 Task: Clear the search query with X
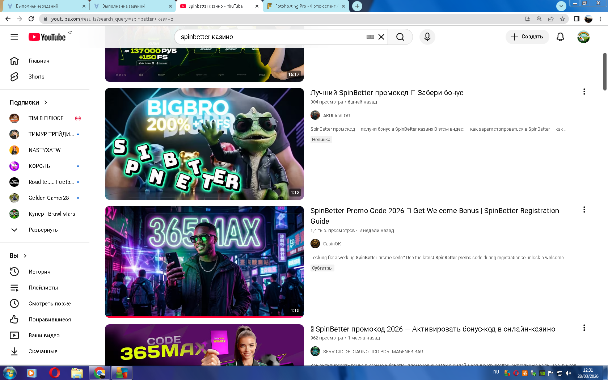click(381, 37)
